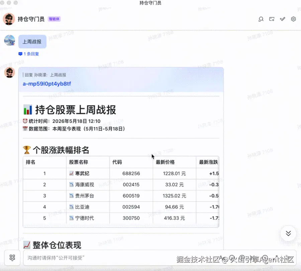Viewport: 301px width, 271px height.
Task: Click the +1.5 change value for 寒武纪
Action: (x=214, y=173)
